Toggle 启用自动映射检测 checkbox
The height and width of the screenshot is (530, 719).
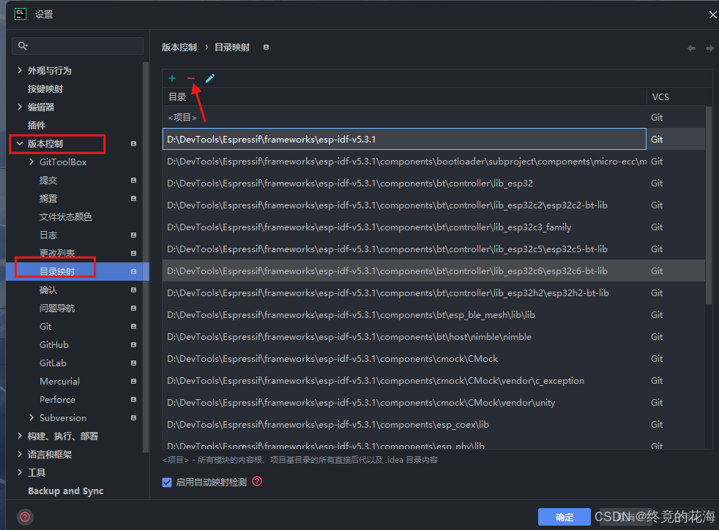(x=167, y=482)
